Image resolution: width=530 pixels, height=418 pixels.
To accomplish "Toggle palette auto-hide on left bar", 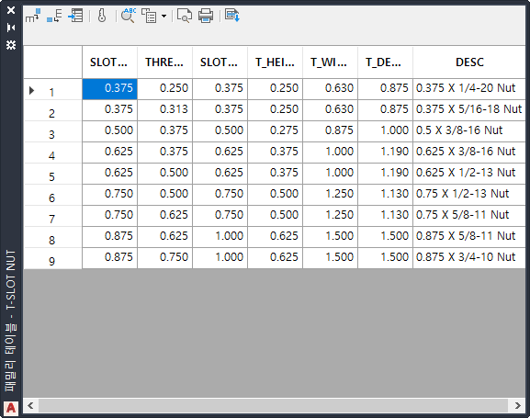I will (11, 28).
